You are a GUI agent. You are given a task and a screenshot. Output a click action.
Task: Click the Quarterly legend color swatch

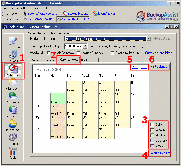pos(152,141)
